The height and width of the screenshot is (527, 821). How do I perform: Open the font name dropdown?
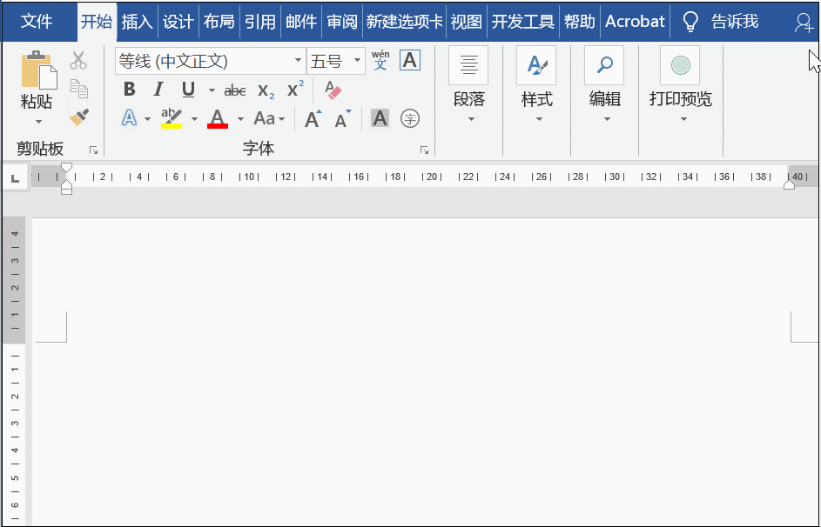pos(296,60)
